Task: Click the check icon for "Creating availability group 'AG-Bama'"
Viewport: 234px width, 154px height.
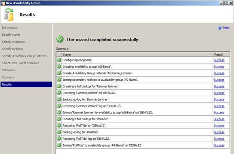Action: [59, 66]
